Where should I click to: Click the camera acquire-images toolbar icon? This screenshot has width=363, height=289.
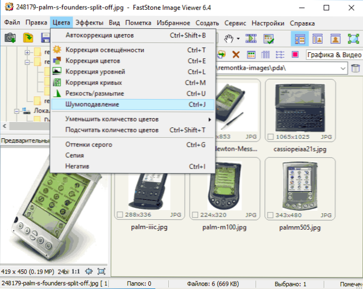pos(10,38)
